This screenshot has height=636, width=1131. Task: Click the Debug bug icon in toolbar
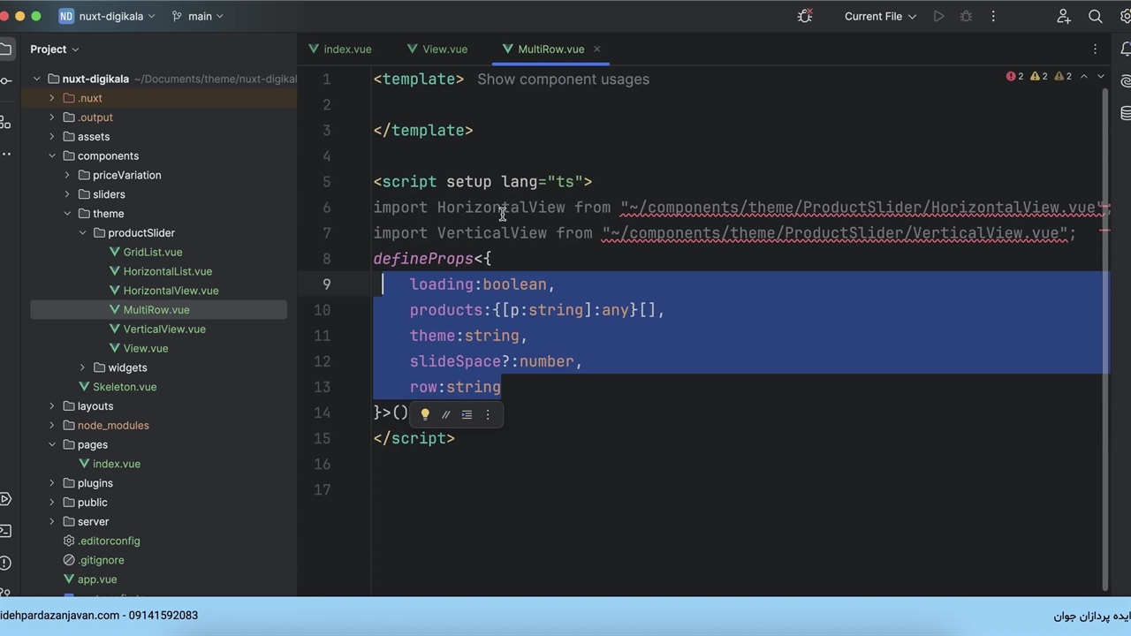[966, 16]
